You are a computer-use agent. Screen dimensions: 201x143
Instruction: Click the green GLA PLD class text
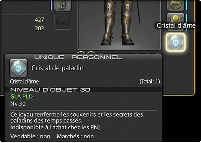(x=22, y=97)
